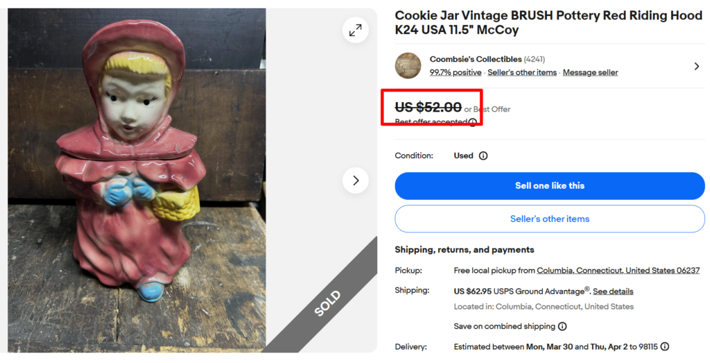This screenshot has height=363, width=710.
Task: Show Best offer accepted info icon
Action: coord(473,122)
